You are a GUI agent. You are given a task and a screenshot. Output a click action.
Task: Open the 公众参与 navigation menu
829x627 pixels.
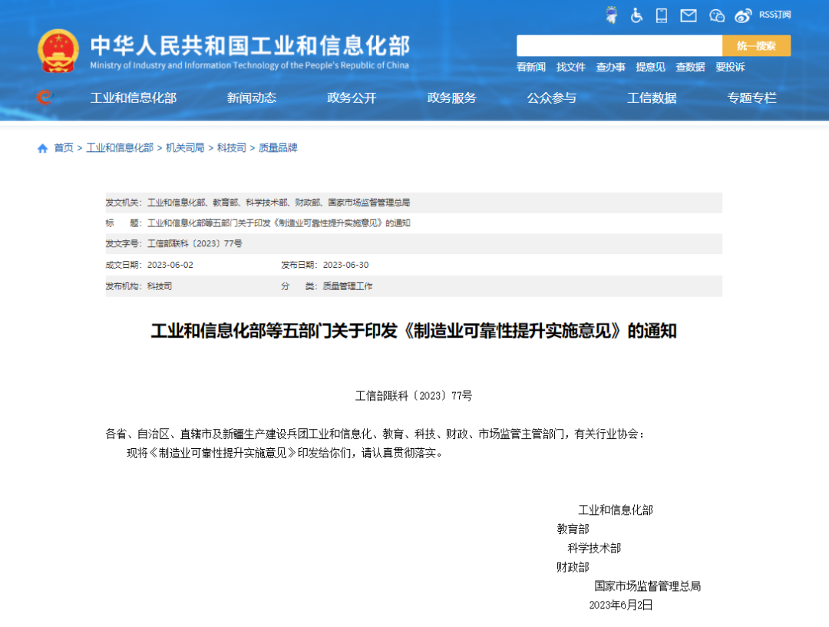(551, 97)
